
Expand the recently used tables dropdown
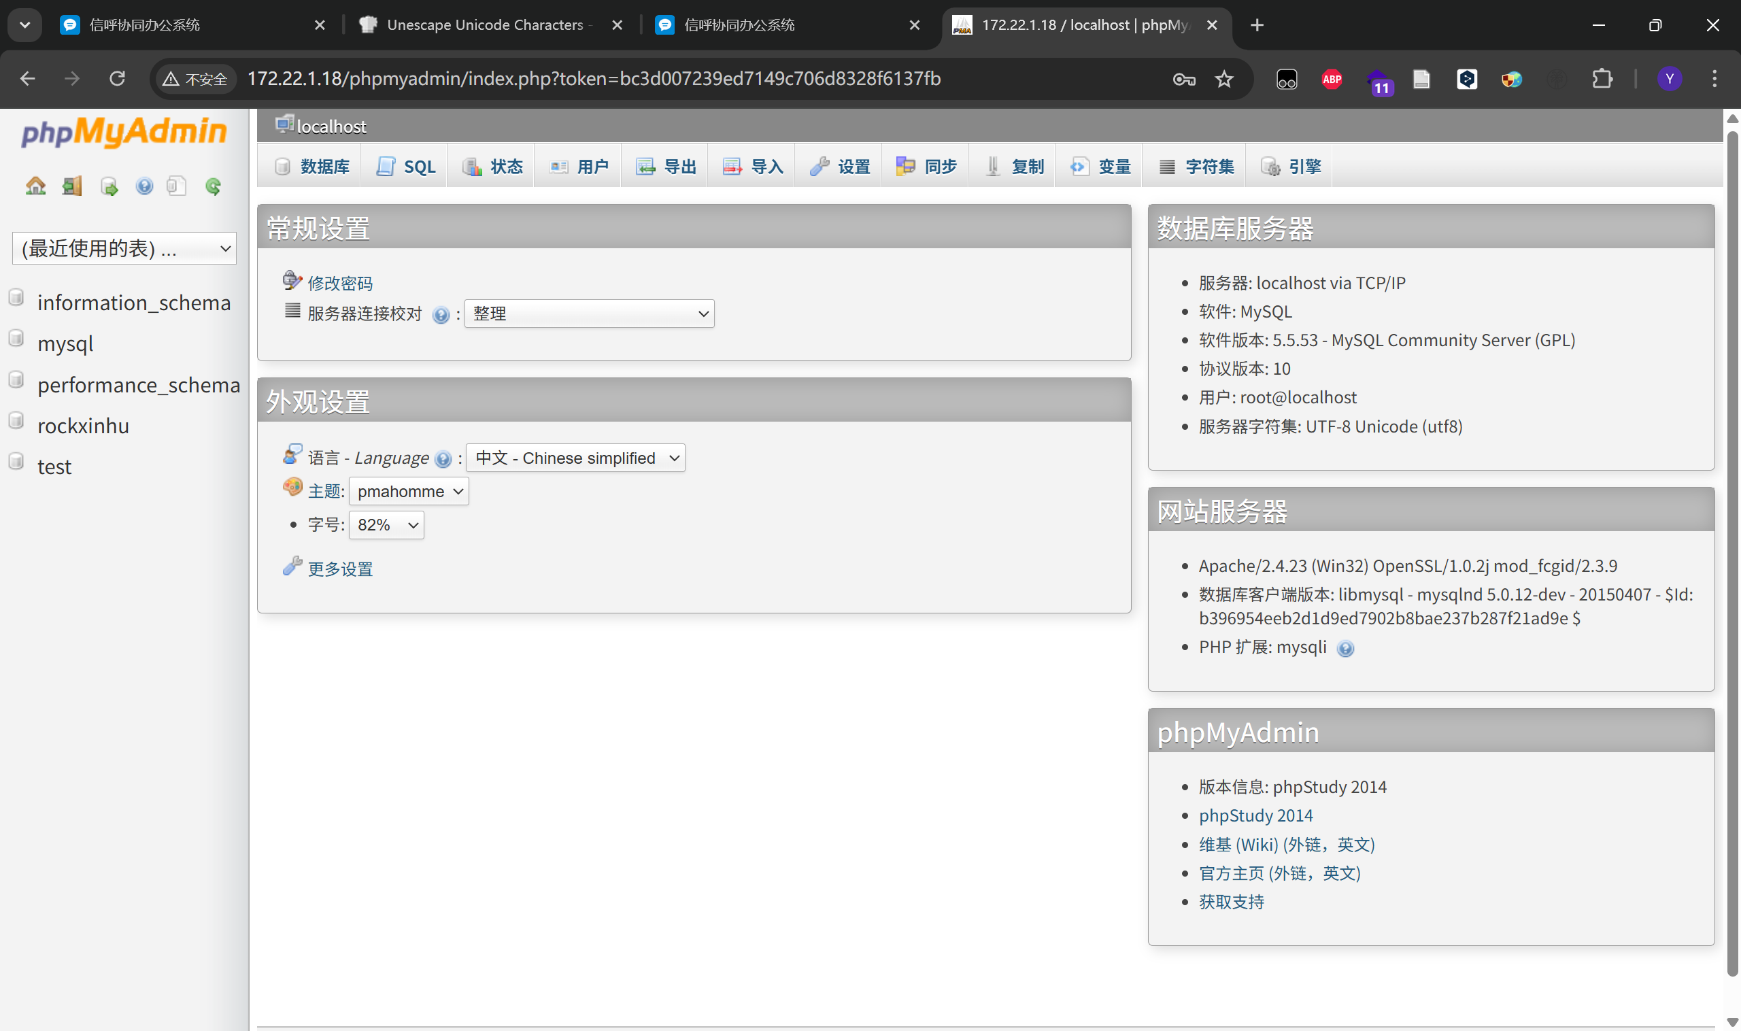pos(124,249)
